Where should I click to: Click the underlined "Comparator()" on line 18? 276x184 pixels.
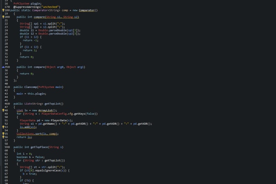88,10
